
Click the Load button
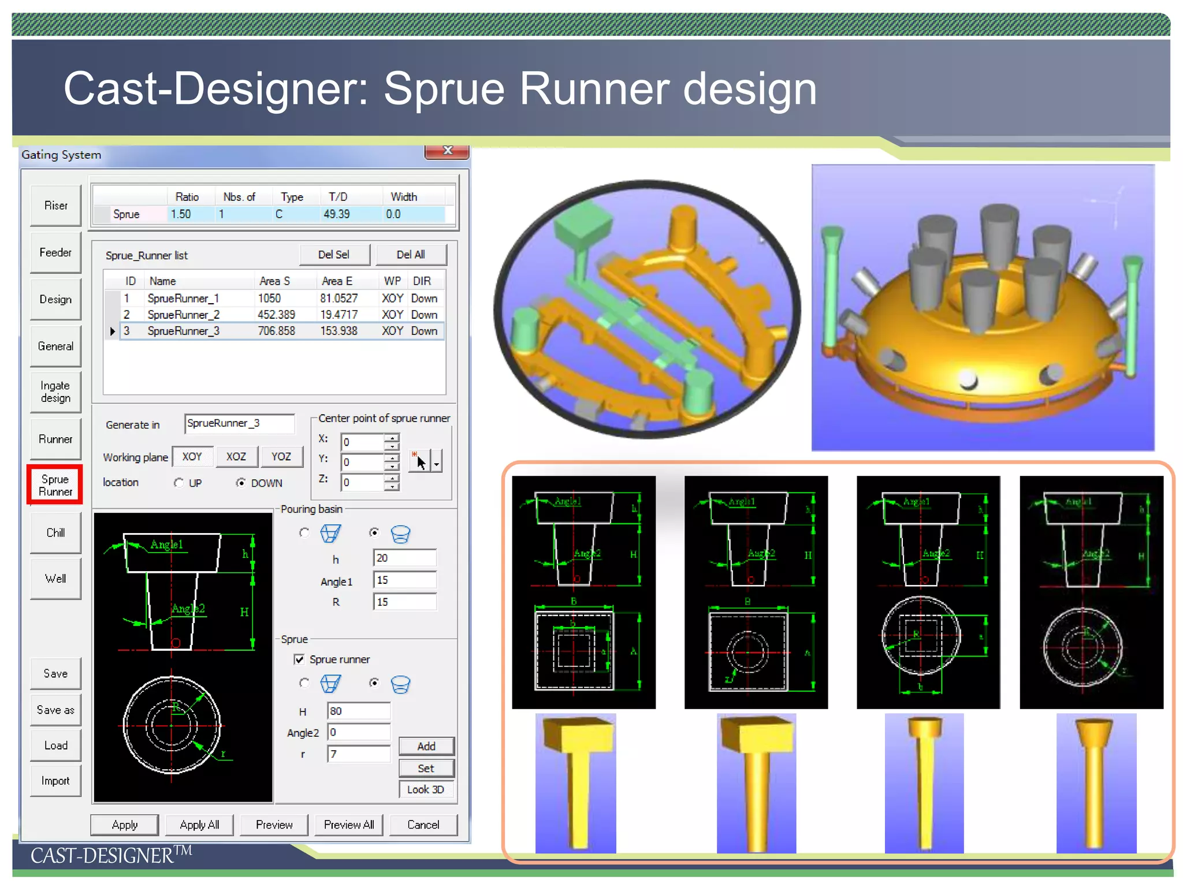point(55,745)
